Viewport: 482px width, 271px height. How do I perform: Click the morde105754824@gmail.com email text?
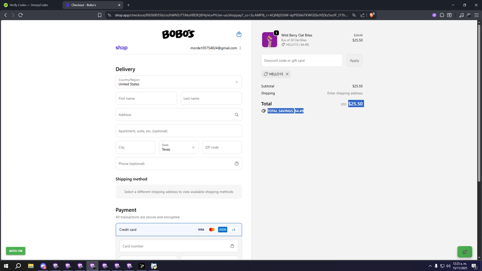click(213, 48)
